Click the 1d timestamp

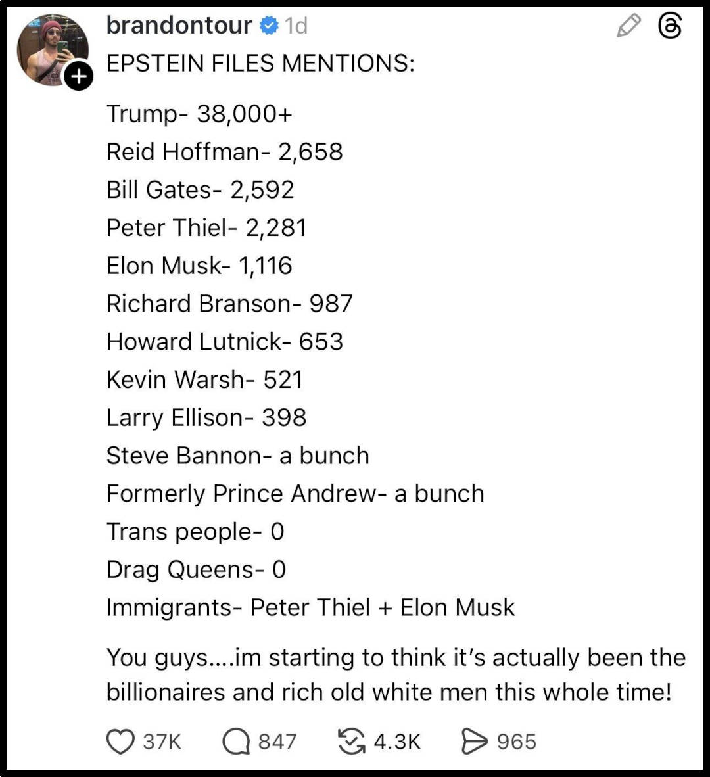pos(296,26)
